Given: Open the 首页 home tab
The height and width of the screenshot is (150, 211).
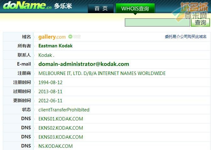Looking at the screenshot, I should [x=101, y=8].
